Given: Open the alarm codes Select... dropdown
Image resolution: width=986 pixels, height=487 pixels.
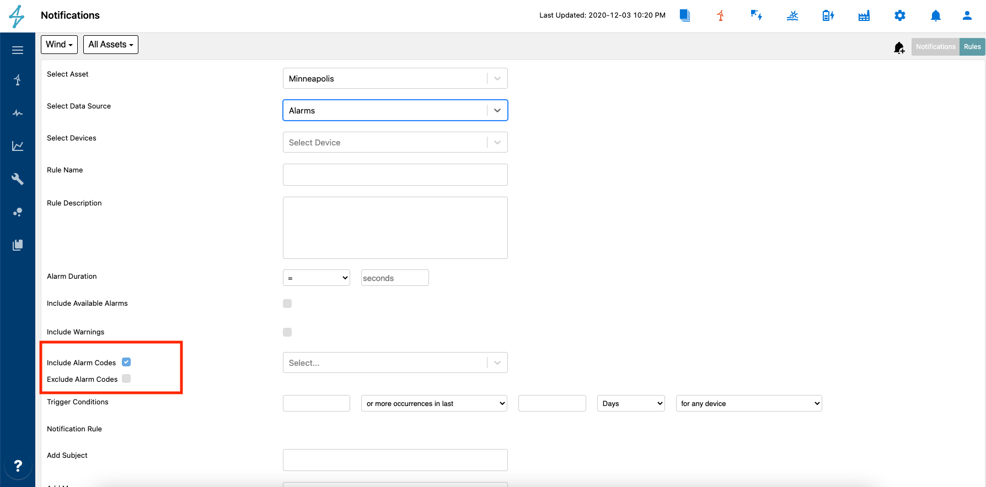Looking at the screenshot, I should 395,362.
